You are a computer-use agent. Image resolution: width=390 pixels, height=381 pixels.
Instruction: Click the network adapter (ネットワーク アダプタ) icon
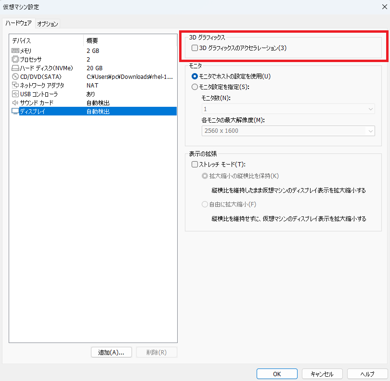point(15,85)
